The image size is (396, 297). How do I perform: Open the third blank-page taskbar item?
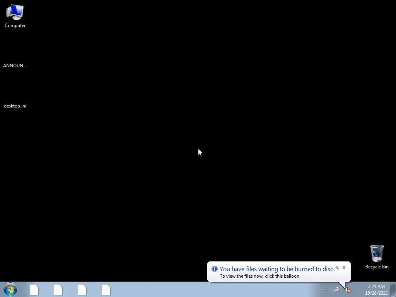tap(82, 290)
